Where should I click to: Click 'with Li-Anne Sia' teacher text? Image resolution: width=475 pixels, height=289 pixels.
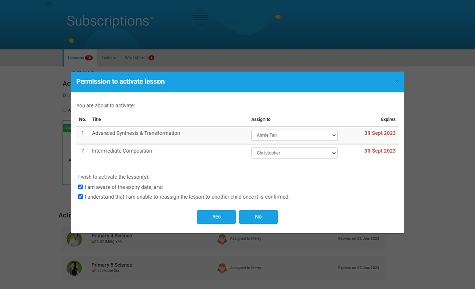coord(105,270)
